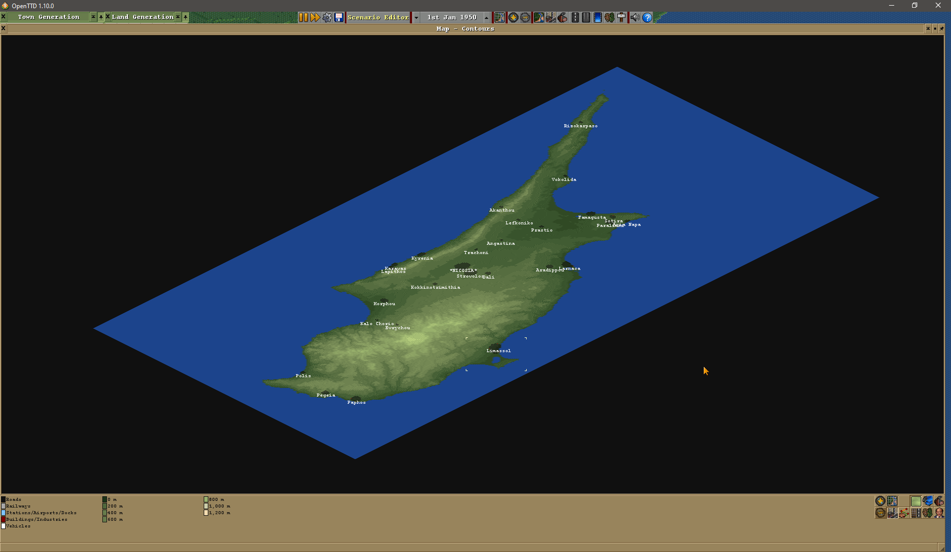This screenshot has width=951, height=552.
Task: Shade the Town Generation window
Action: coord(93,17)
